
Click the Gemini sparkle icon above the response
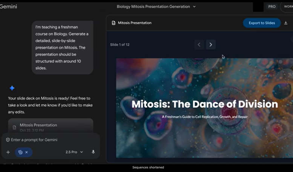[12, 88]
